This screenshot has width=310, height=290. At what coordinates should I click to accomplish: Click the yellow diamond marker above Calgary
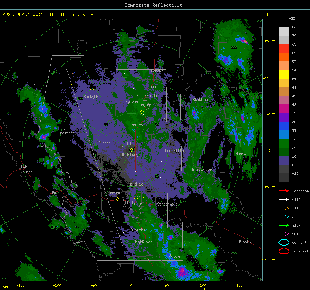pyautogui.click(x=136, y=199)
